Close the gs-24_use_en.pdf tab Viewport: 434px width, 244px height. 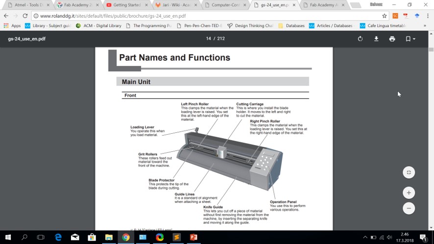click(294, 5)
